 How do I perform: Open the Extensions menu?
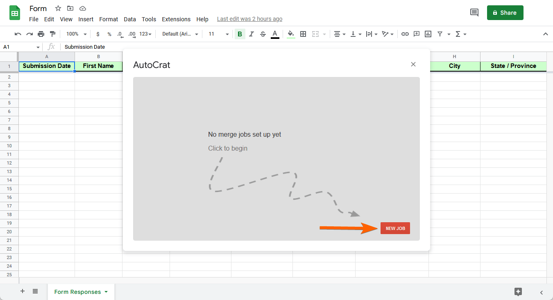tap(176, 19)
